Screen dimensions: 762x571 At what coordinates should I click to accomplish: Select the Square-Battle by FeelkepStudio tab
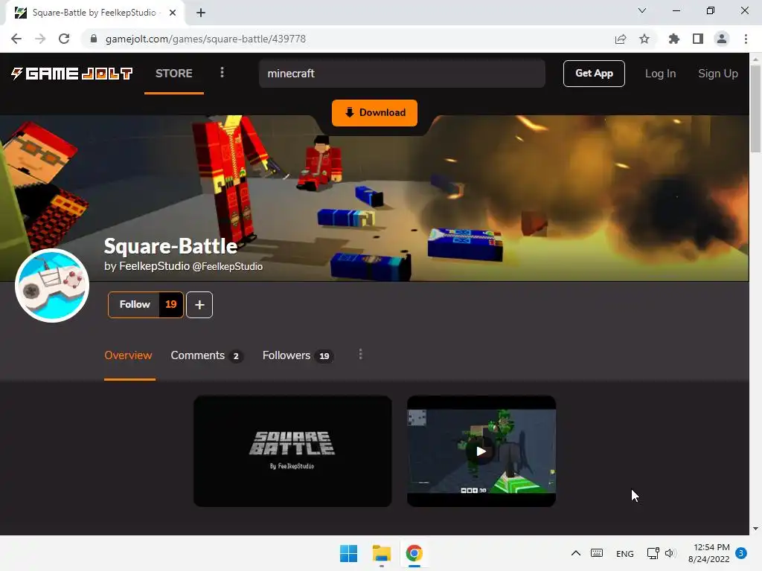point(95,13)
